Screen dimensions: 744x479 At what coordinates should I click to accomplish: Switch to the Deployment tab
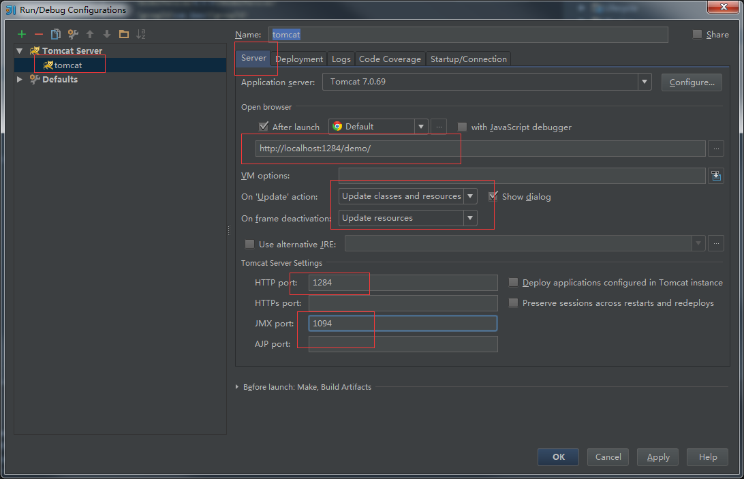(x=299, y=59)
